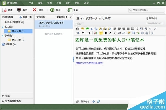
Task: Click the Increase indent icon
Action: (141, 29)
